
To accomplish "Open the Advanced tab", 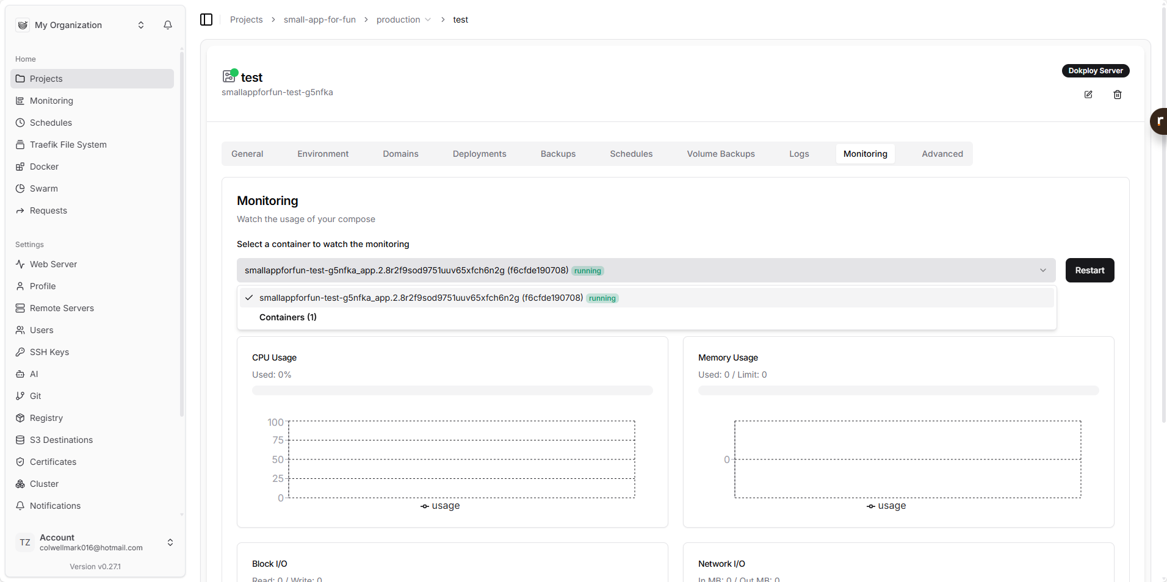I will tap(942, 154).
